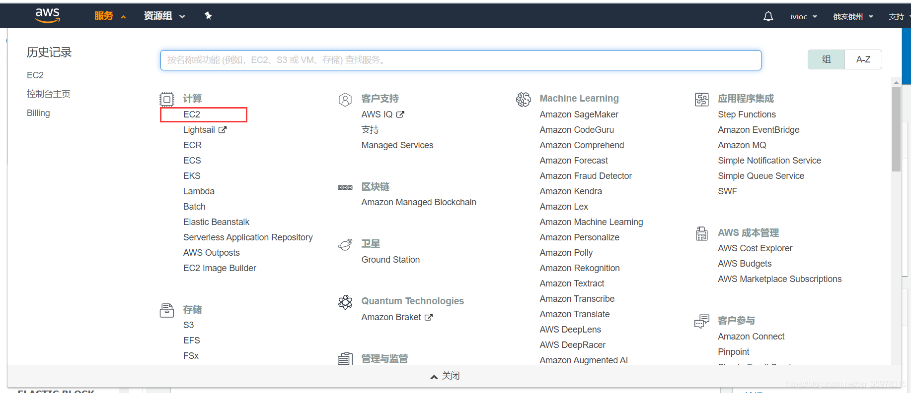Open ECS container service
Screen dimensions: 911x393
coord(192,161)
